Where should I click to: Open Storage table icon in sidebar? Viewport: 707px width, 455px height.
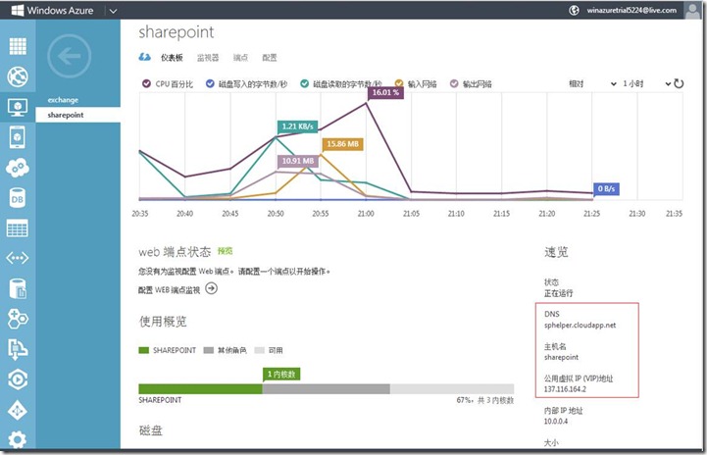coord(17,228)
